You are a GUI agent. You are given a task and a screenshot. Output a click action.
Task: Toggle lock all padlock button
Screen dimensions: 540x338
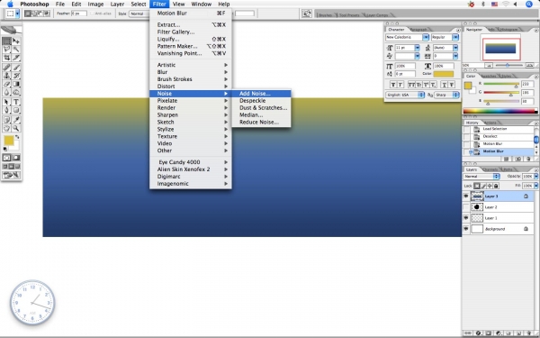[496, 186]
